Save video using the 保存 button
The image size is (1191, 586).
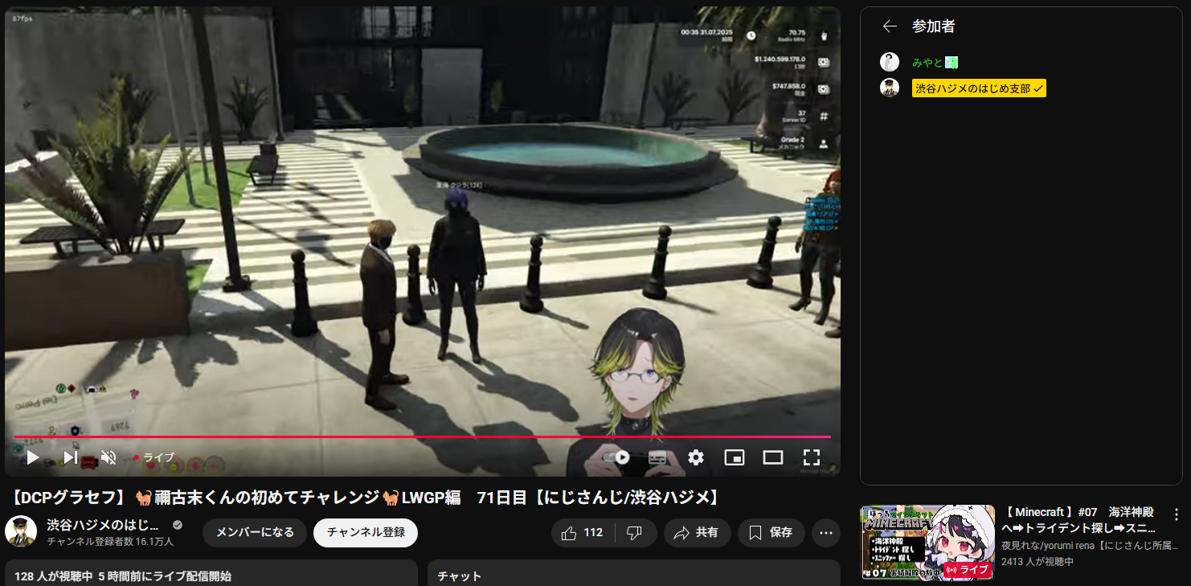(x=771, y=532)
